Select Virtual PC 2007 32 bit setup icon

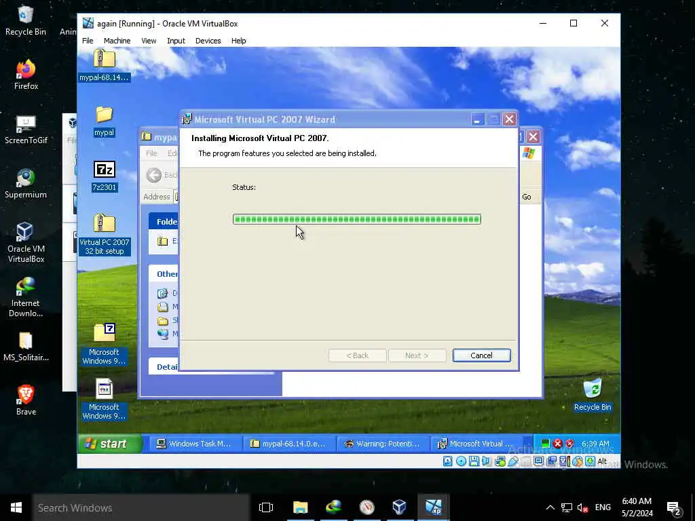point(104,235)
